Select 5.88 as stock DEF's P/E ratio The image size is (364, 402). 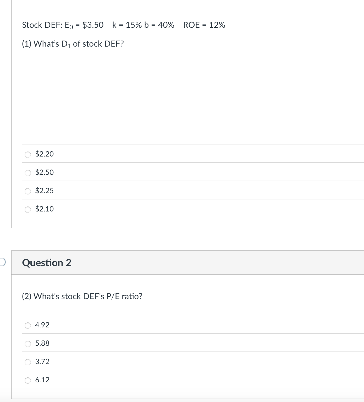click(x=42, y=343)
